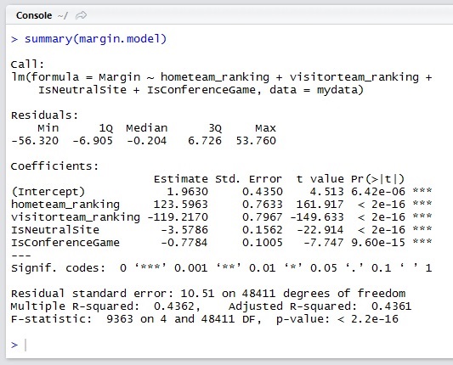Click the Pr(>|t|) column header
The image size is (453, 365).
point(377,179)
